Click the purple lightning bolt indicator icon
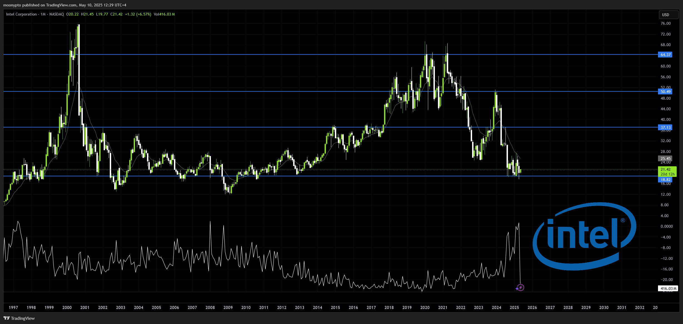 (x=520, y=288)
